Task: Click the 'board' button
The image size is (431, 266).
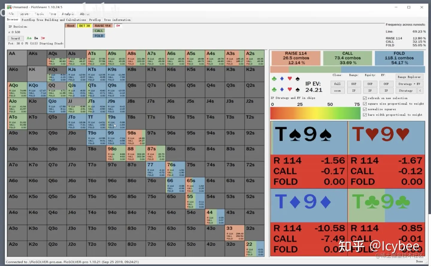Action: click(16, 38)
